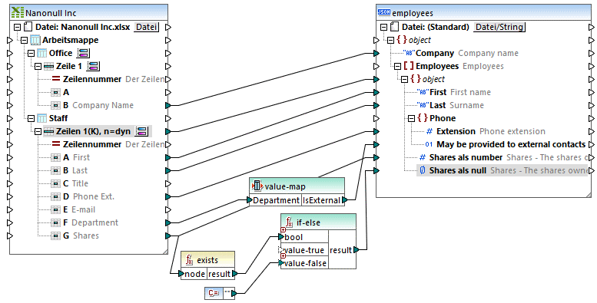Click the if-else function icon

[x=290, y=222]
